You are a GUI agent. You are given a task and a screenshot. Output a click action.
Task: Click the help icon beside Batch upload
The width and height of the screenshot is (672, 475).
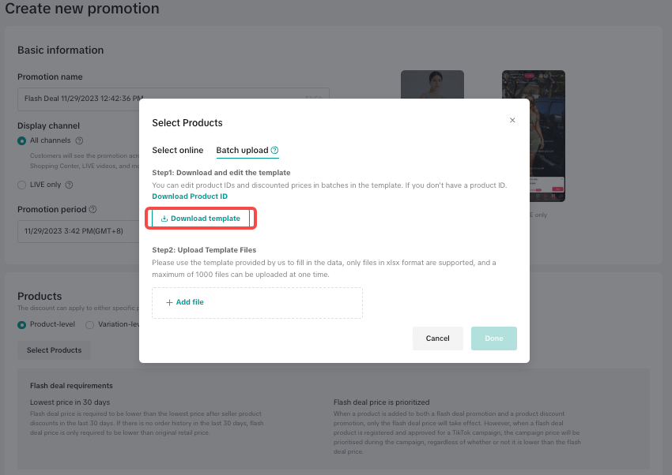pyautogui.click(x=274, y=150)
